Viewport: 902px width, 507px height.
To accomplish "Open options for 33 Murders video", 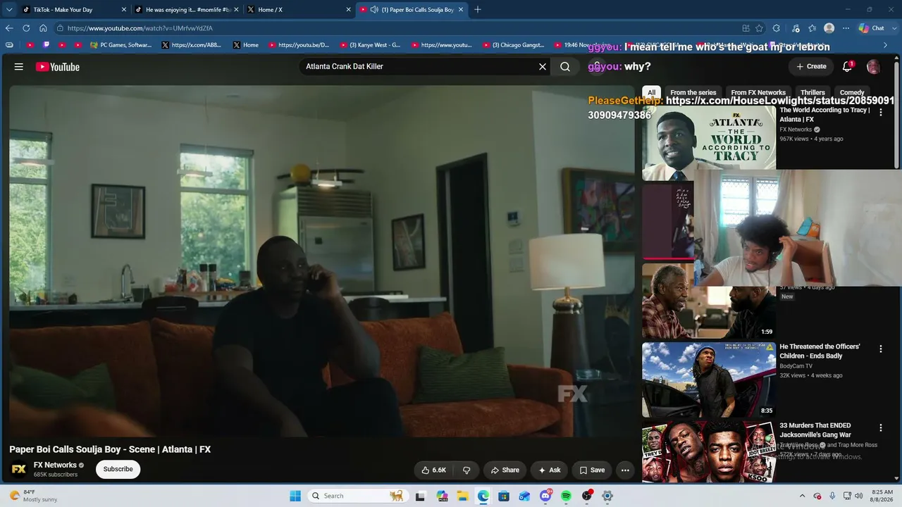I will tap(880, 427).
